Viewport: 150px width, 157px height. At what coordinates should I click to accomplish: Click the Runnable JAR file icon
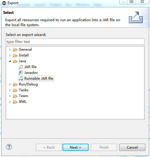pyautogui.click(x=21, y=78)
